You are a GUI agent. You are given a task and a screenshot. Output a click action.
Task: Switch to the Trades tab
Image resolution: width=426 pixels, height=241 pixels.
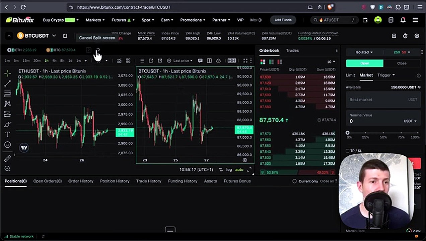292,51
